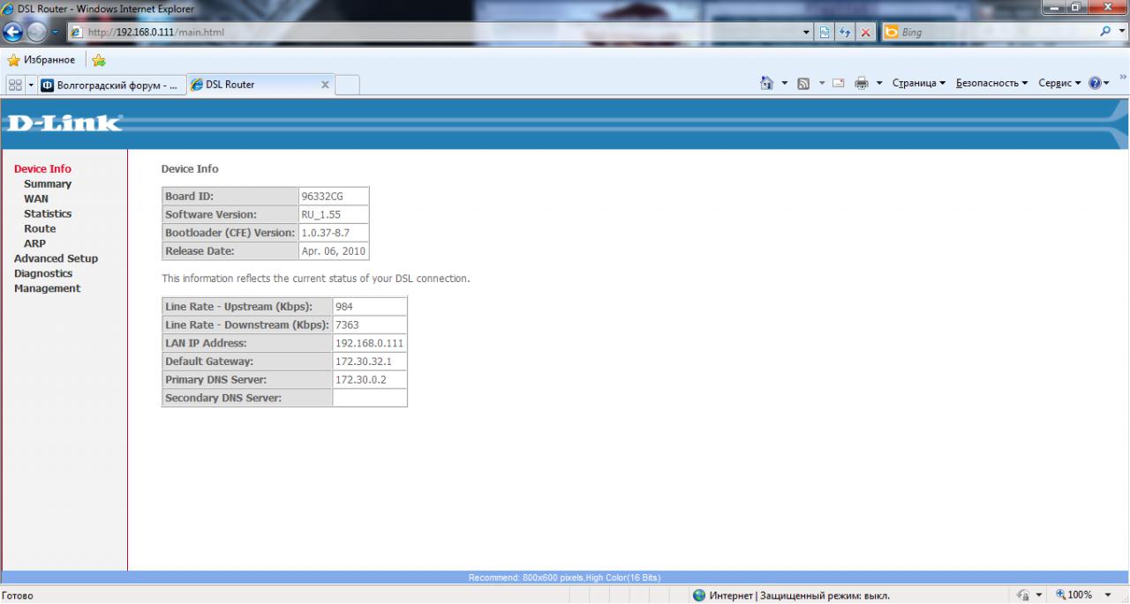Click the privacy report status bar icon
This screenshot has width=1130, height=604.
coord(1025,595)
